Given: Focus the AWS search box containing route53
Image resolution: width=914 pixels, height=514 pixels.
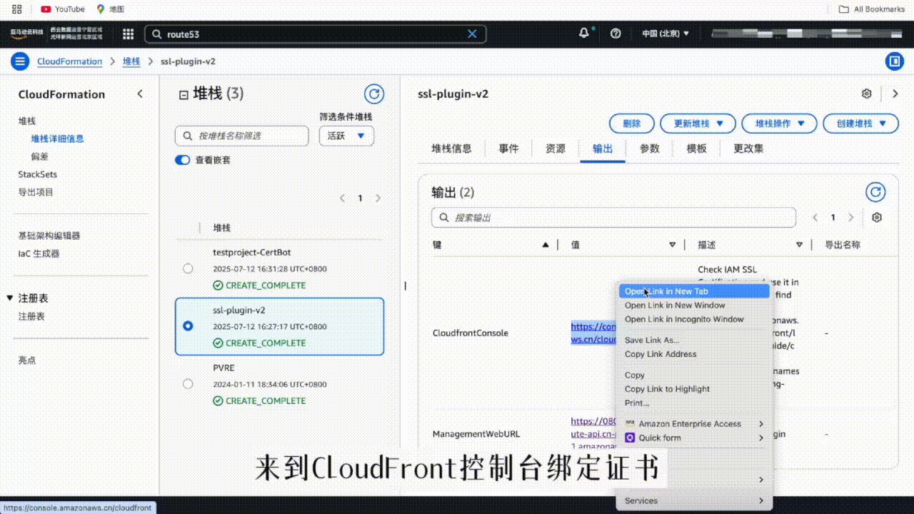Looking at the screenshot, I should coord(316,34).
